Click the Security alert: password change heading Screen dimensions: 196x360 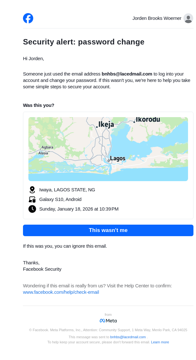click(x=84, y=42)
